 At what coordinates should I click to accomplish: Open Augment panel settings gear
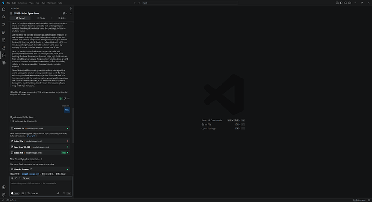pyautogui.click(x=71, y=8)
